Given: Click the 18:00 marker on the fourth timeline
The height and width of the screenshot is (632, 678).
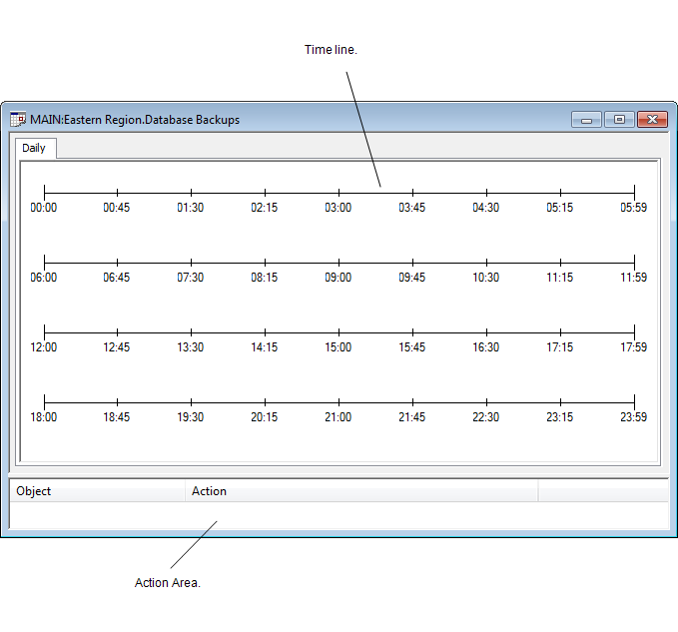Looking at the screenshot, I should click(x=44, y=402).
